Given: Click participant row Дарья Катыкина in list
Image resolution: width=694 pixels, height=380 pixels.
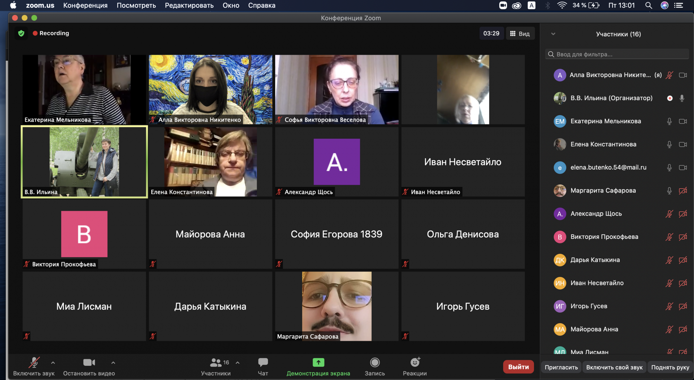Looking at the screenshot, I should point(617,260).
